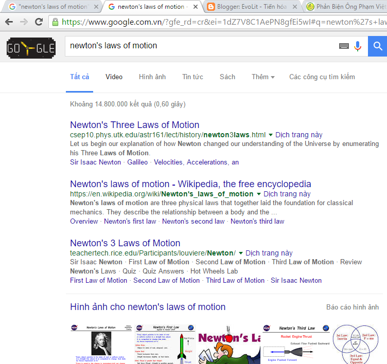The width and height of the screenshot is (387, 364).
Task: Open Sir Isaac Newton sitelink under rice.edu
Action: (x=296, y=281)
